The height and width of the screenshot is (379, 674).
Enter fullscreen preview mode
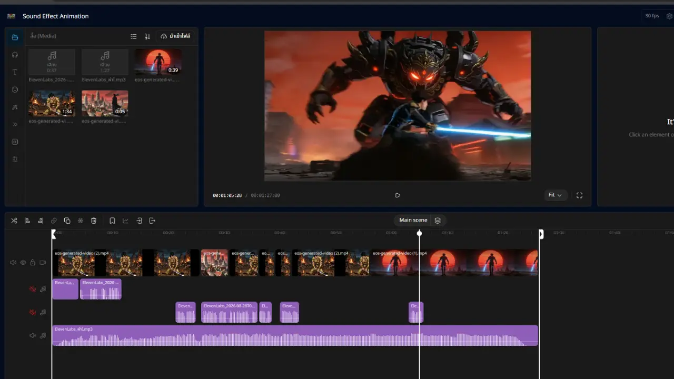(x=579, y=195)
